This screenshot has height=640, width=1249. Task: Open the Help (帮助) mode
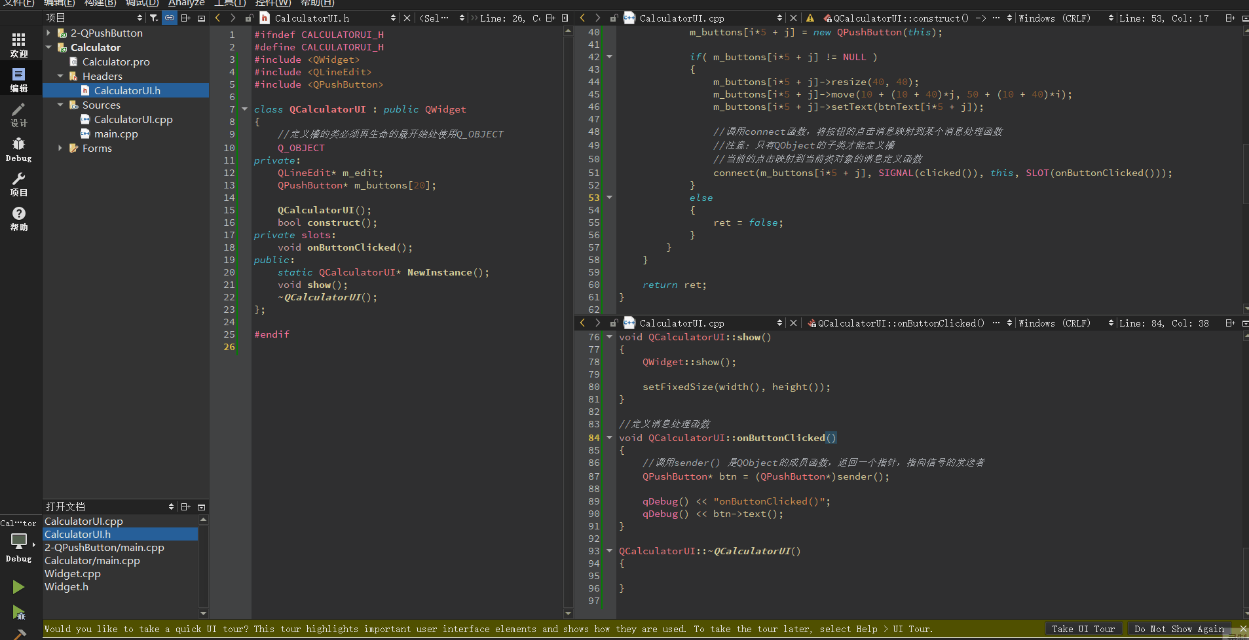[19, 219]
